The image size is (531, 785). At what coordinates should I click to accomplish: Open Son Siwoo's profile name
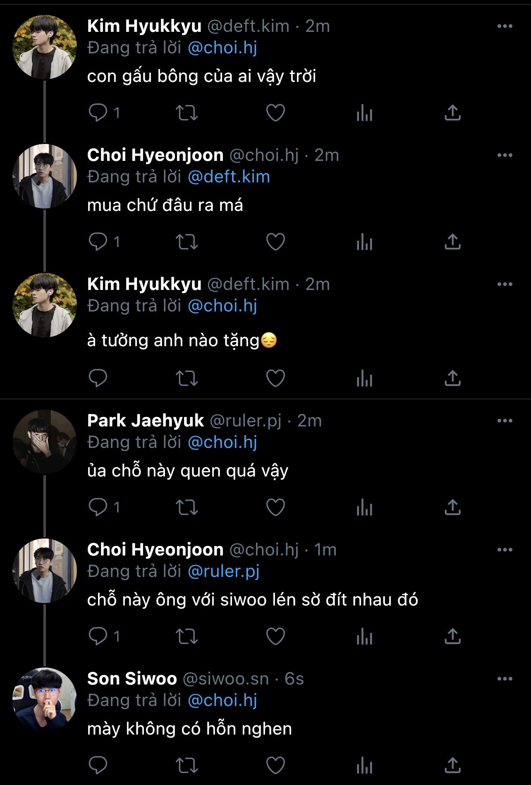pyautogui.click(x=132, y=679)
